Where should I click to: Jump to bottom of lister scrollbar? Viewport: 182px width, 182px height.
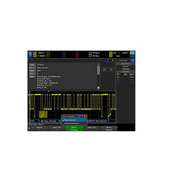pos(98,88)
